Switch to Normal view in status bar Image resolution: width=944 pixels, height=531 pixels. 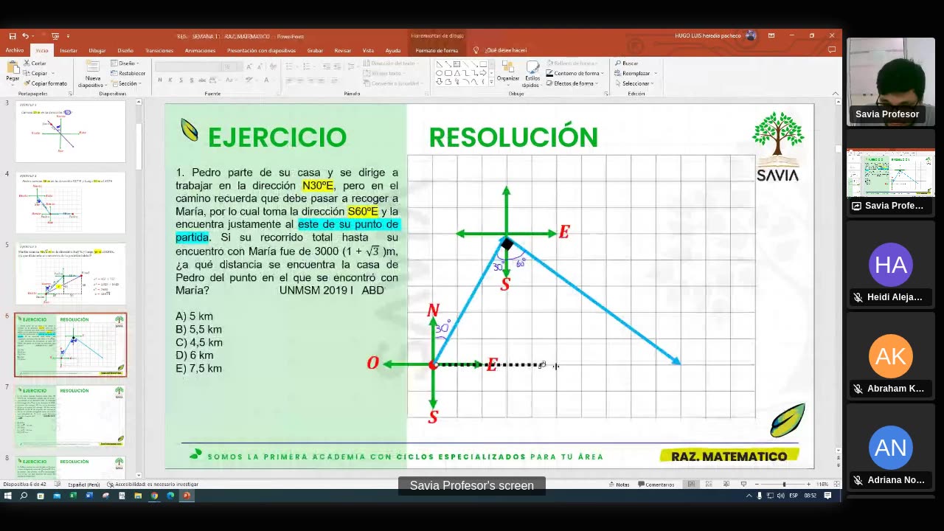(691, 485)
